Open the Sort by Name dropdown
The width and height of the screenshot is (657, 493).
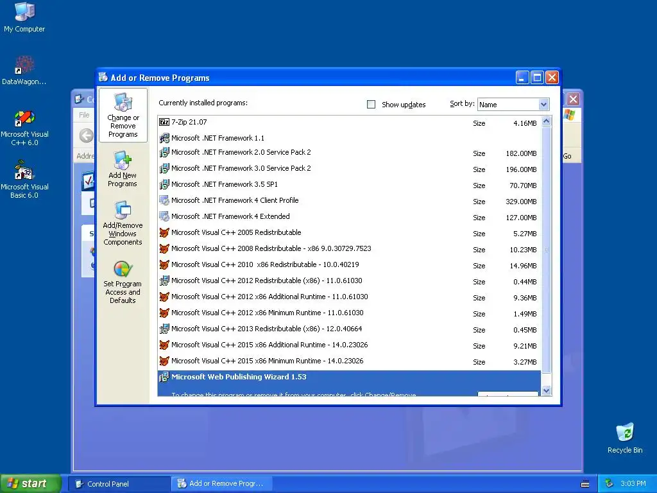point(543,105)
